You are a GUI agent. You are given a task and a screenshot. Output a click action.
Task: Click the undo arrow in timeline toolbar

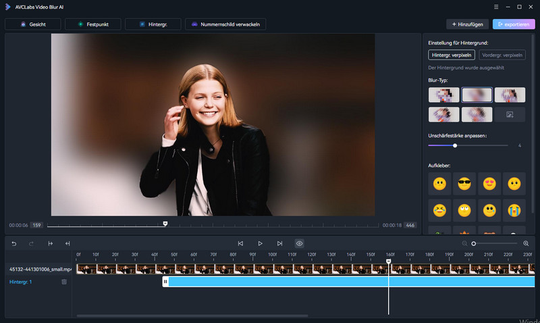pyautogui.click(x=14, y=243)
